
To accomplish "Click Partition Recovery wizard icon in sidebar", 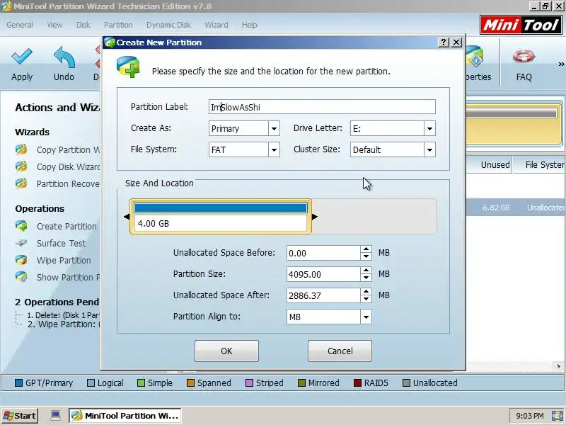I will click(21, 183).
